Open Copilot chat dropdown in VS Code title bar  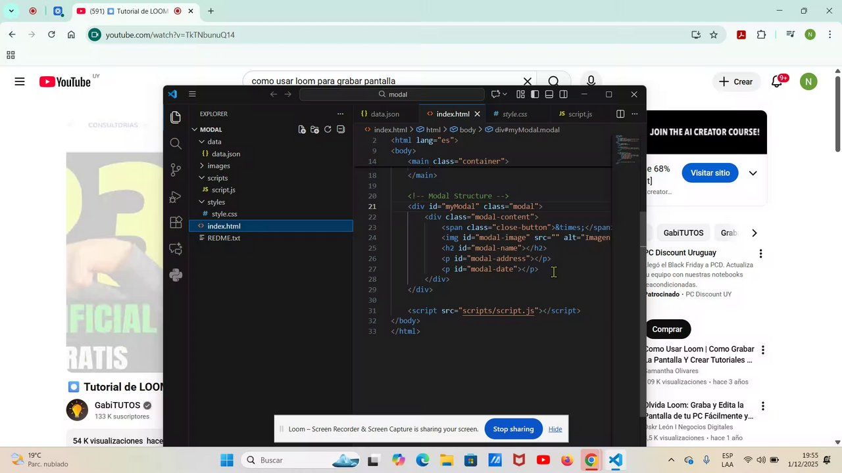tap(505, 95)
